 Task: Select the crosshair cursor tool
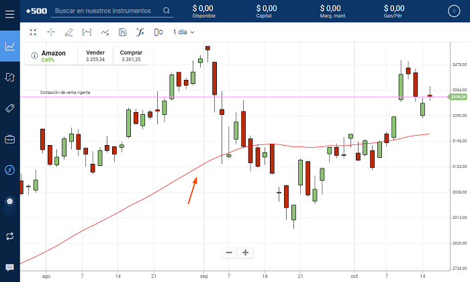[51, 32]
